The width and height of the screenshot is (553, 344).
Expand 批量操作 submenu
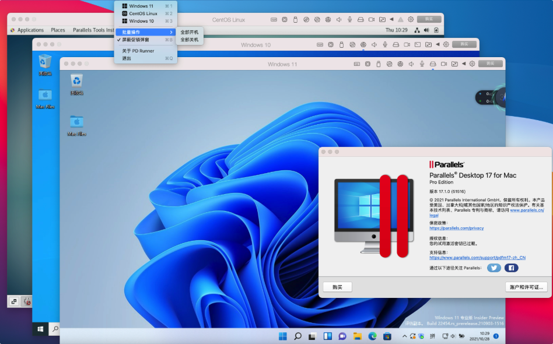coord(146,32)
